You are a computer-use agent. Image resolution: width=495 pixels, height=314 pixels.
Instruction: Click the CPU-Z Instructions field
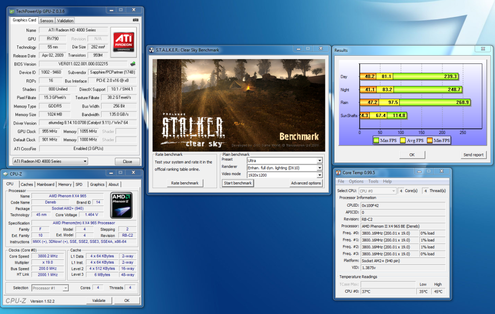(x=84, y=241)
